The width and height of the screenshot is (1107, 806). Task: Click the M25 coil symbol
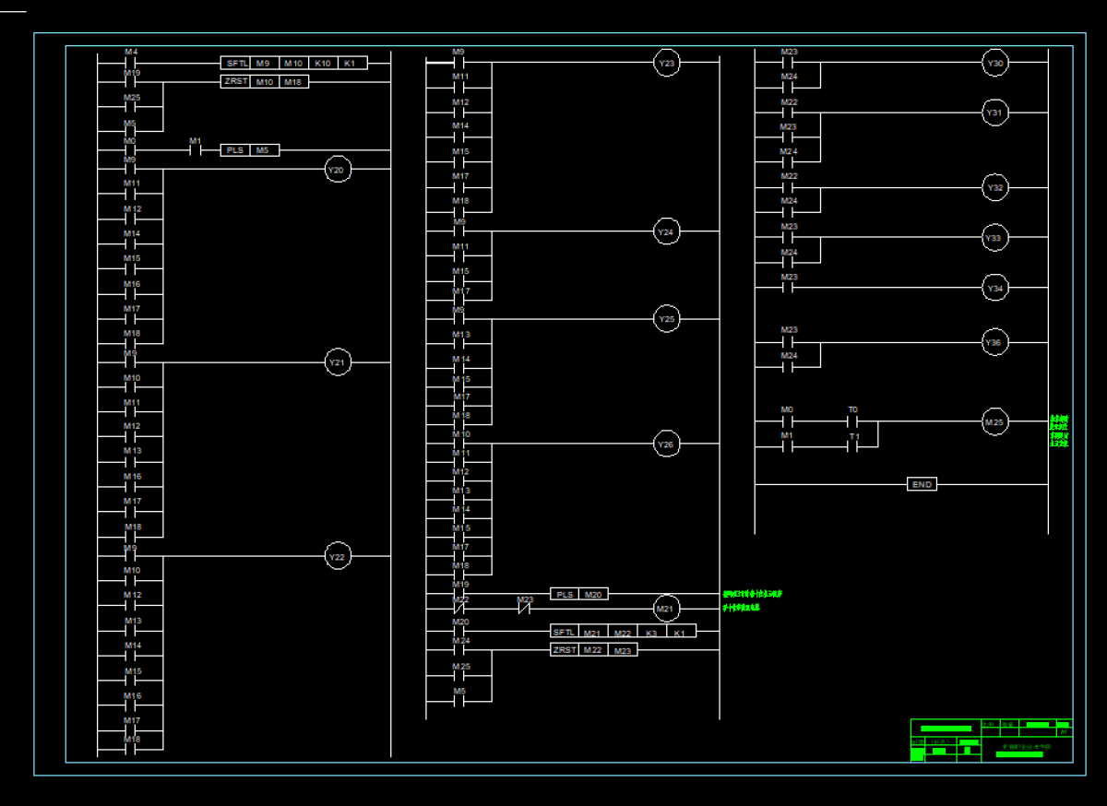click(x=994, y=422)
